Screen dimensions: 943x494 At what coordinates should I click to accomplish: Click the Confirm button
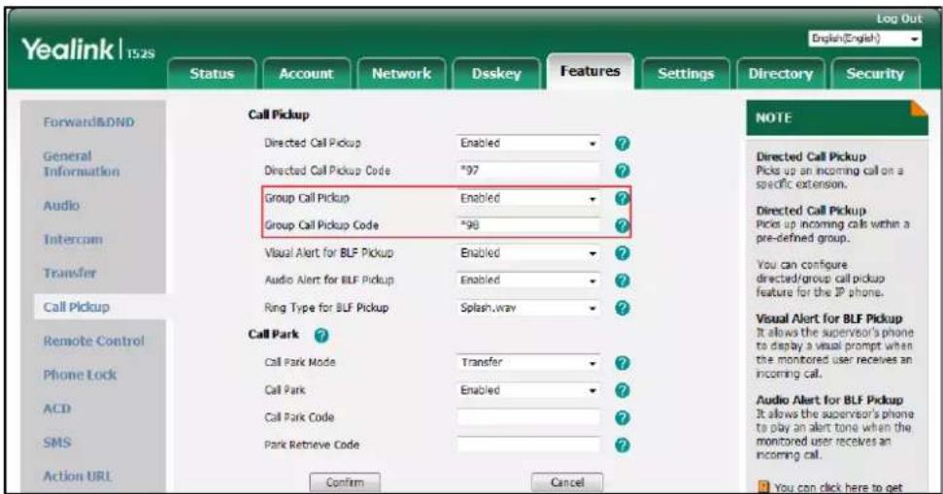pos(345,482)
